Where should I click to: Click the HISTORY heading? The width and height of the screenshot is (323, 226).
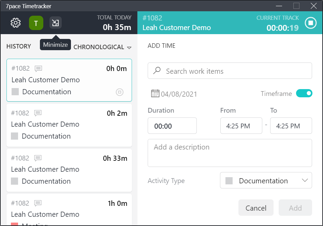[18, 46]
